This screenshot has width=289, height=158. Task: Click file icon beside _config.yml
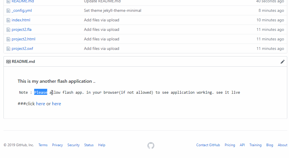coord(8,11)
